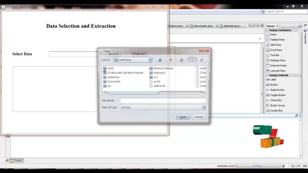Image resolution: width=308 pixels, height=173 pixels.
Task: Select the Coding with Literature Review folder
Action: [x=123, y=73]
